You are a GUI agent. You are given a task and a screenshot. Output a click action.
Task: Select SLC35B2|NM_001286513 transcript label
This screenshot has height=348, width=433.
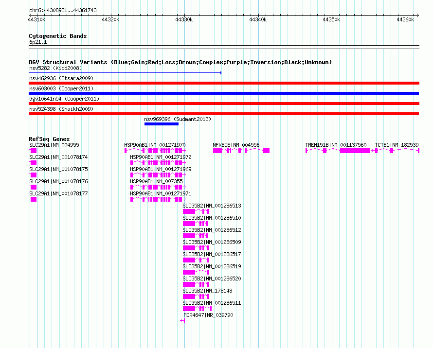click(x=212, y=206)
